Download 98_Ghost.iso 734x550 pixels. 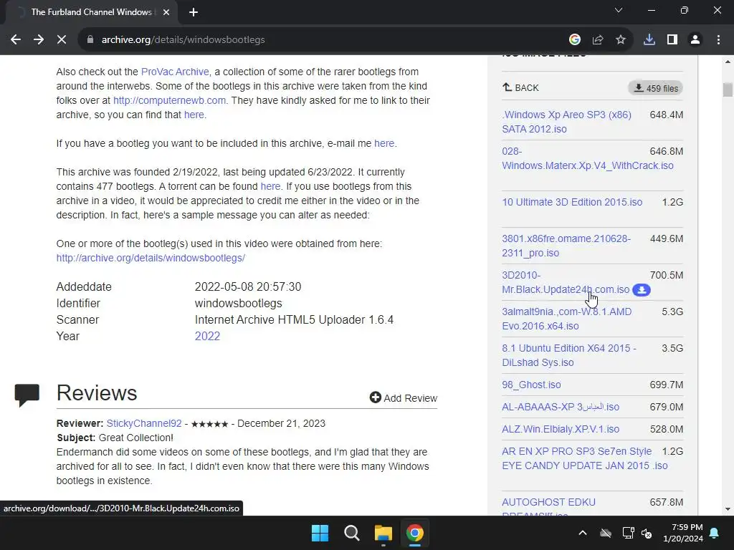(531, 385)
